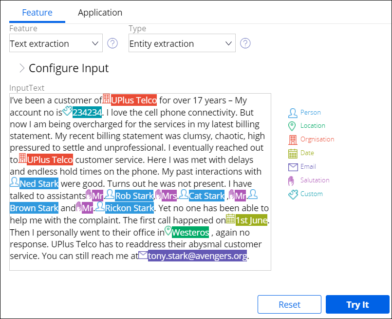Click the Salutation hand icon in legend
The width and height of the screenshot is (392, 319).
[x=292, y=180]
